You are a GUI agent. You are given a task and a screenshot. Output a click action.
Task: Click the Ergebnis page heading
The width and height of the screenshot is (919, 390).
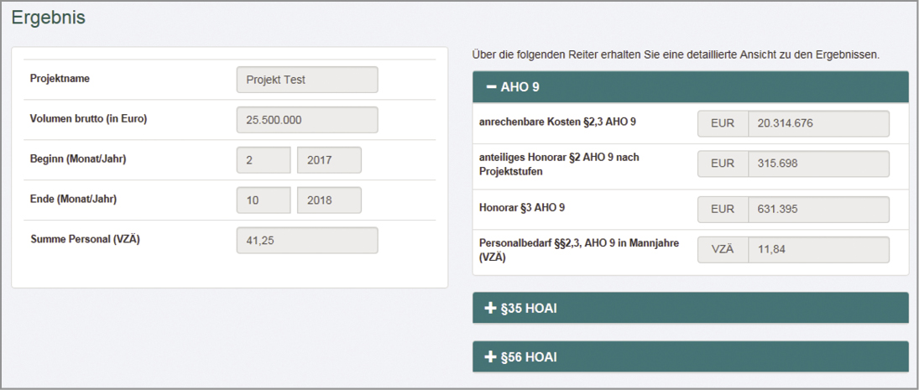48,18
